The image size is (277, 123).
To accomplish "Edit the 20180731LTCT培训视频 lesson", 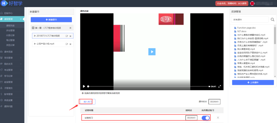I will point(67,36).
